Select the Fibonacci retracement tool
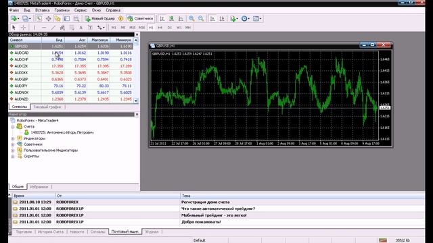Screen dimensions: 433x243 72,28
